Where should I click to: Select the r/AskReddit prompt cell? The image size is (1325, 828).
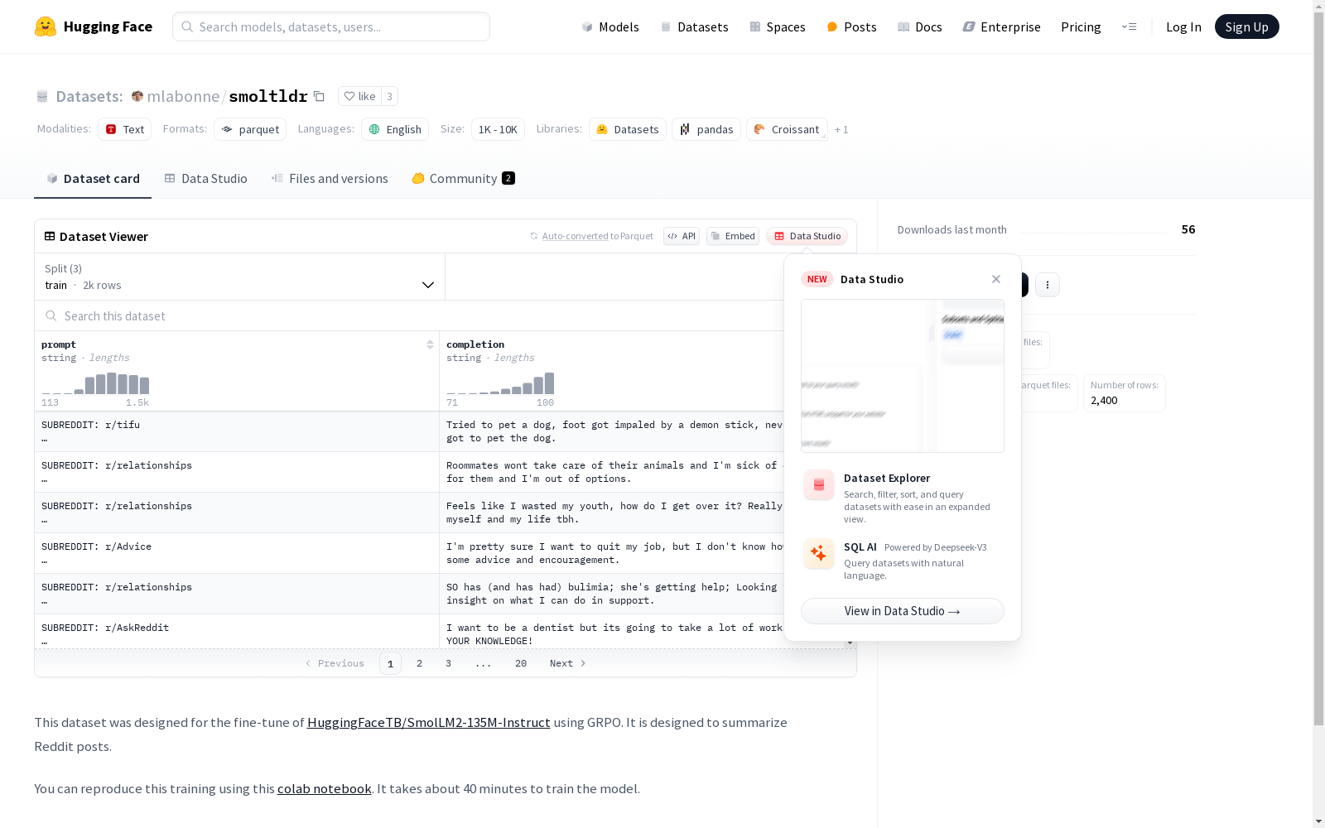point(237,632)
